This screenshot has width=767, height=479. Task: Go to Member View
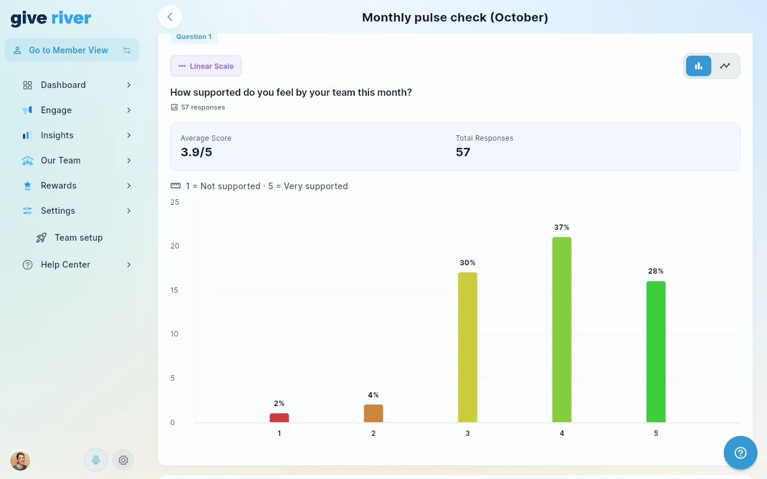point(72,50)
